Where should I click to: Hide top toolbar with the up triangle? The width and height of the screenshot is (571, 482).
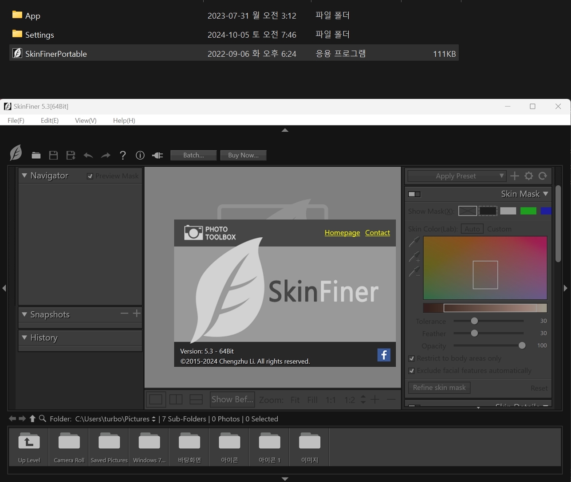coord(285,130)
